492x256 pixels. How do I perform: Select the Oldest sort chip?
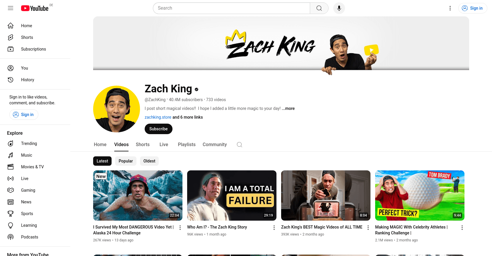[x=149, y=161]
